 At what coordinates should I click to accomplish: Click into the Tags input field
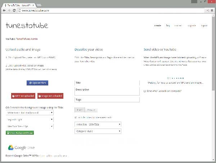pos(107,100)
